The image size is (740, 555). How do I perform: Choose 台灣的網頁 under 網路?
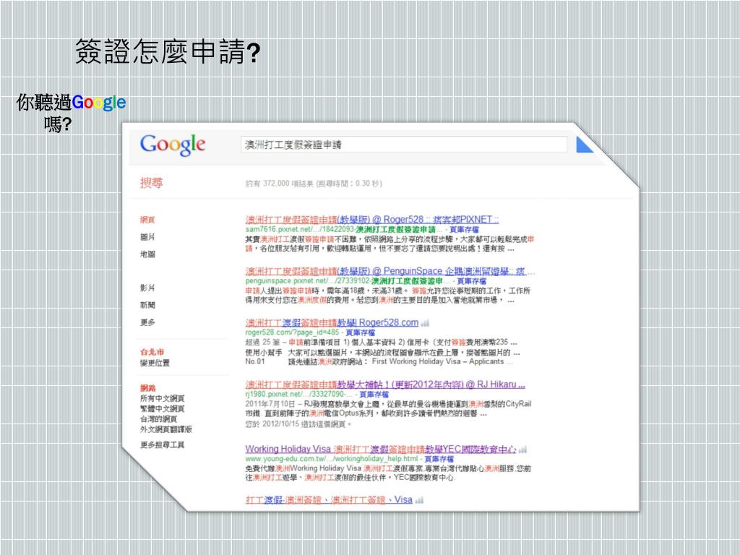click(158, 419)
